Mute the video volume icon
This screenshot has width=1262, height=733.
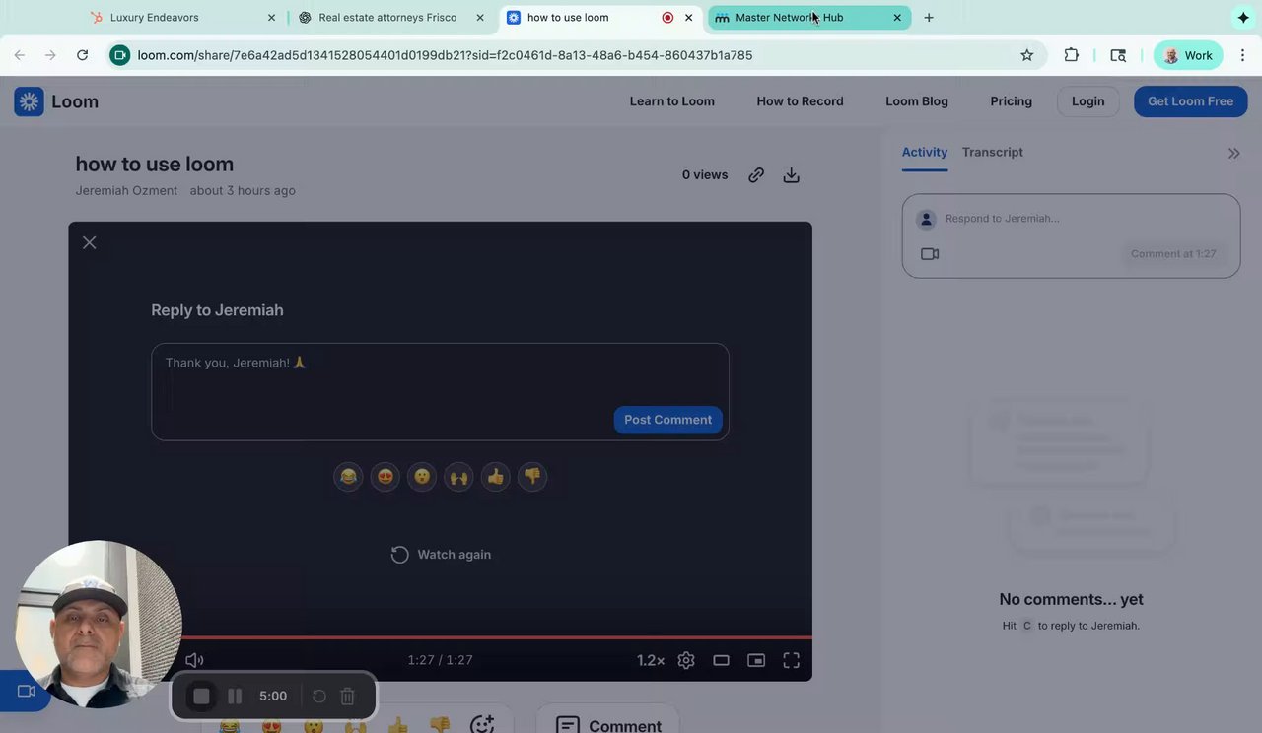click(x=195, y=660)
